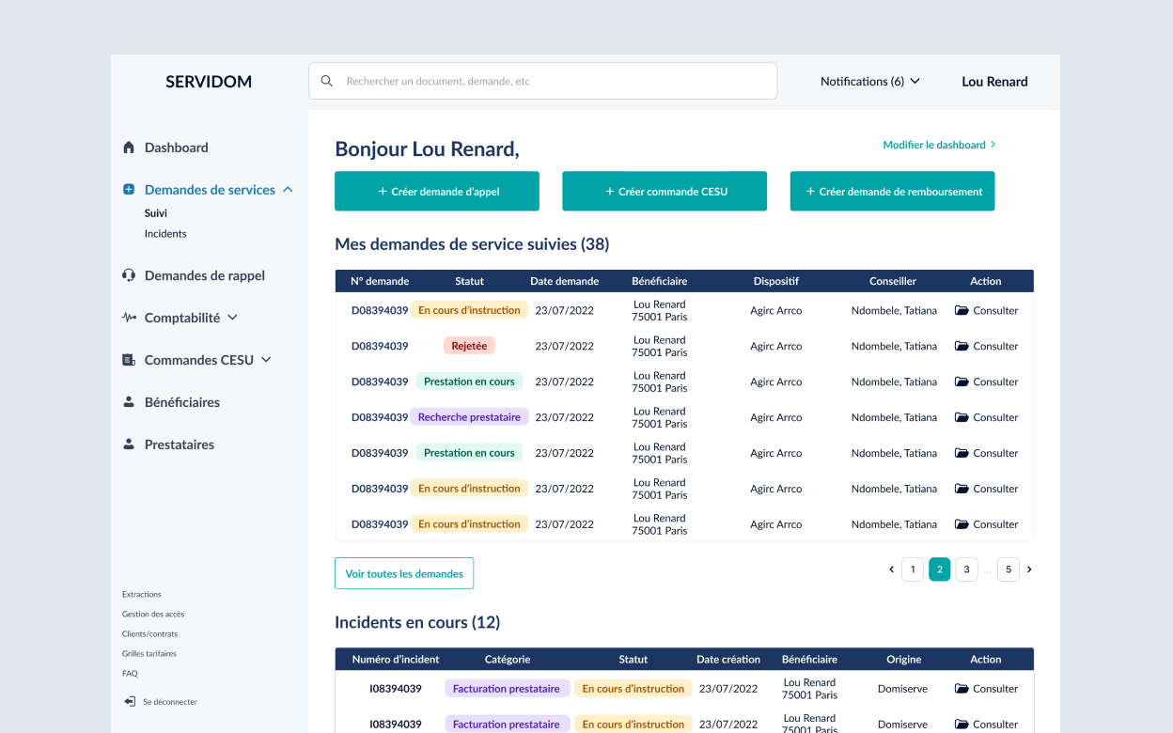Click the Date demande column header
Viewport: 1173px width, 733px height.
564,281
